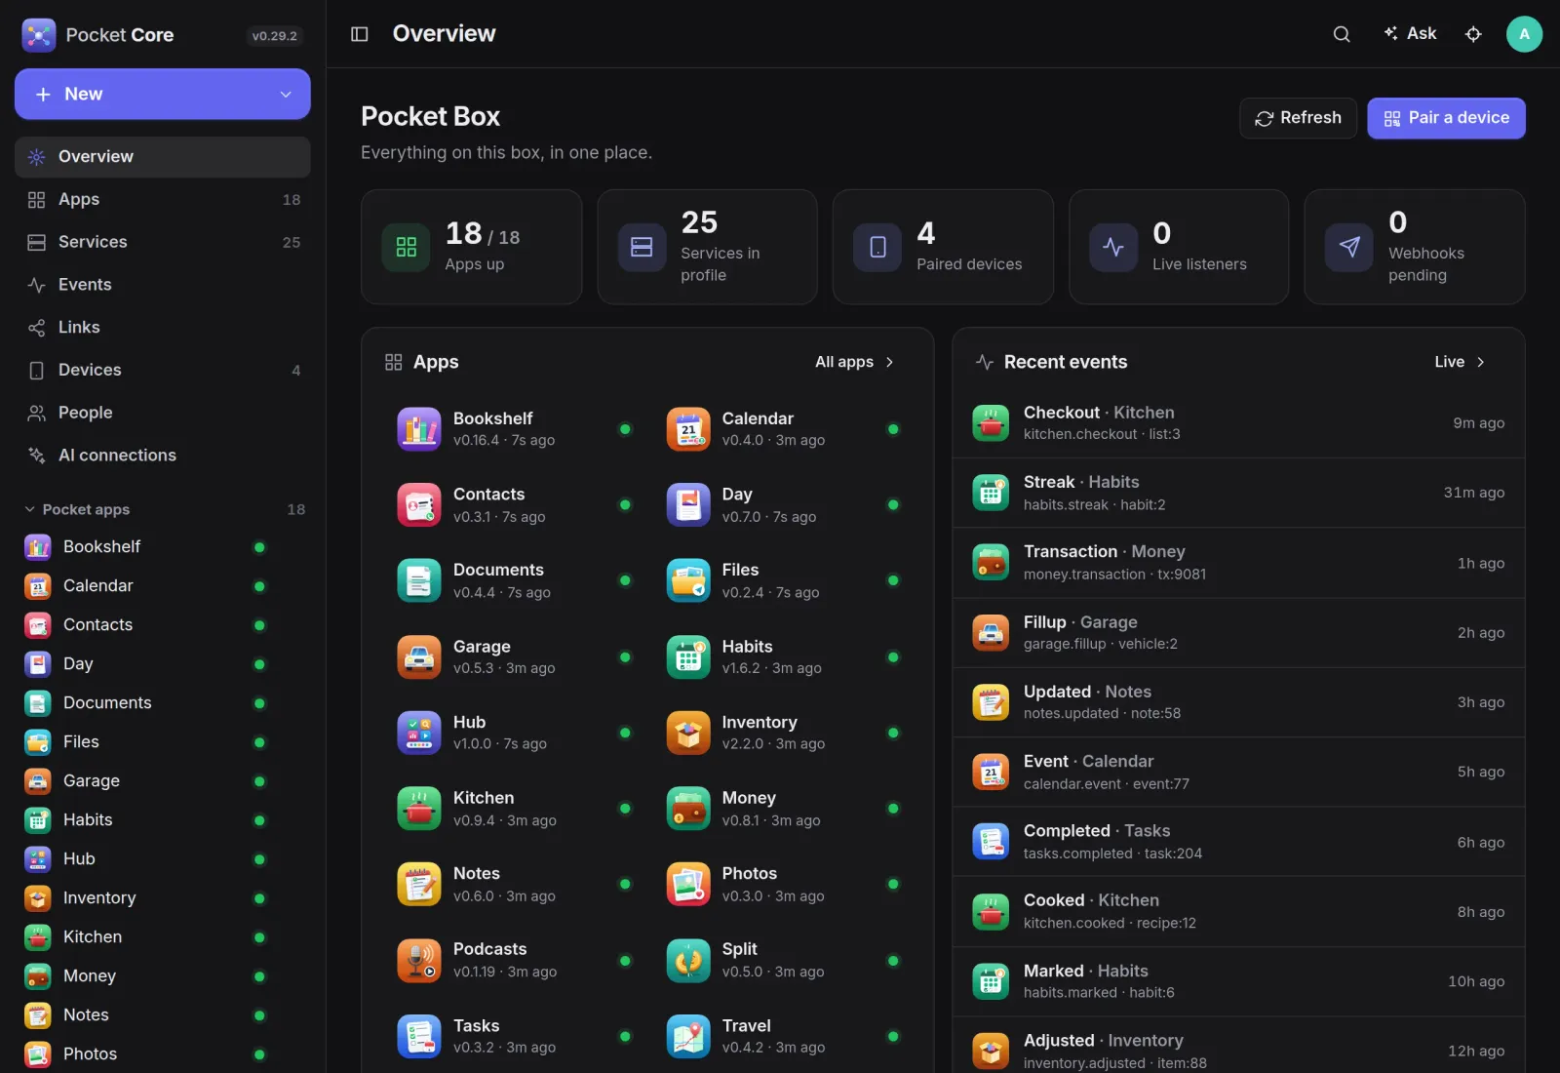Open Services in sidebar navigation
The image size is (1560, 1073).
pyautogui.click(x=163, y=242)
